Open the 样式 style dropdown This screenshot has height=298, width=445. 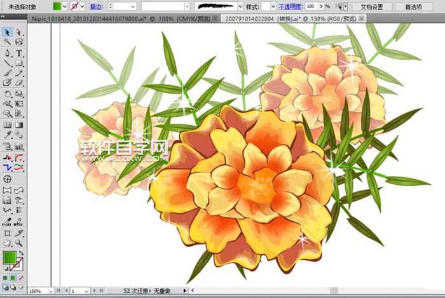[x=273, y=6]
